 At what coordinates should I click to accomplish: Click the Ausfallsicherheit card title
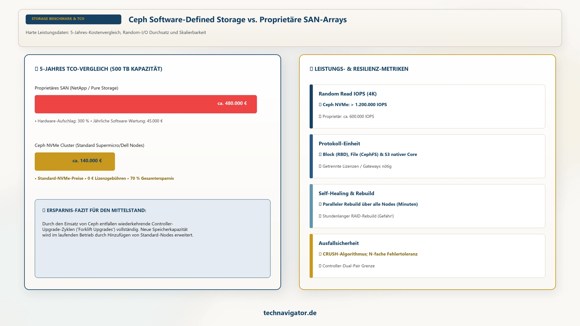pos(339,243)
